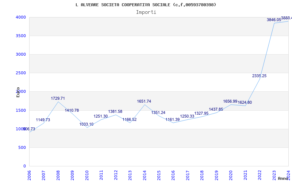Click the Euro y-axis title
292x182 pixels.
click(18, 92)
